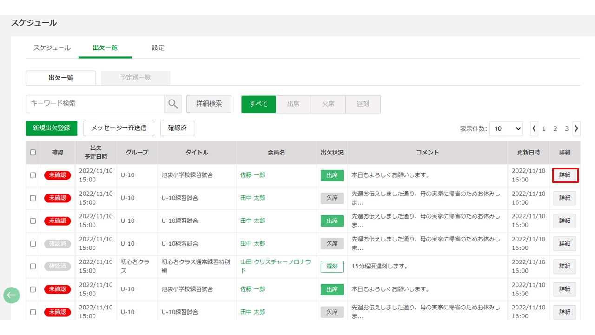This screenshot has width=595, height=335.
Task: Click the 未確認 badge in first row
Action: (58, 175)
